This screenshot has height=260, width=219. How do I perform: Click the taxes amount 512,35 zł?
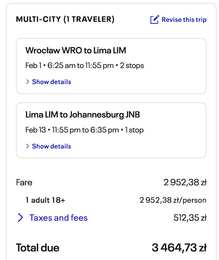click(x=190, y=218)
